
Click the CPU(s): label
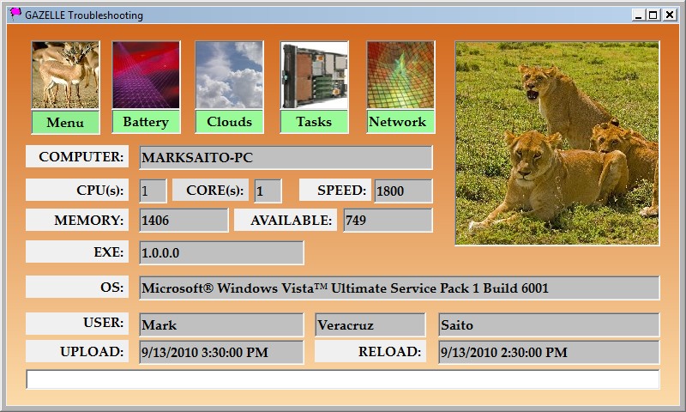(x=77, y=190)
